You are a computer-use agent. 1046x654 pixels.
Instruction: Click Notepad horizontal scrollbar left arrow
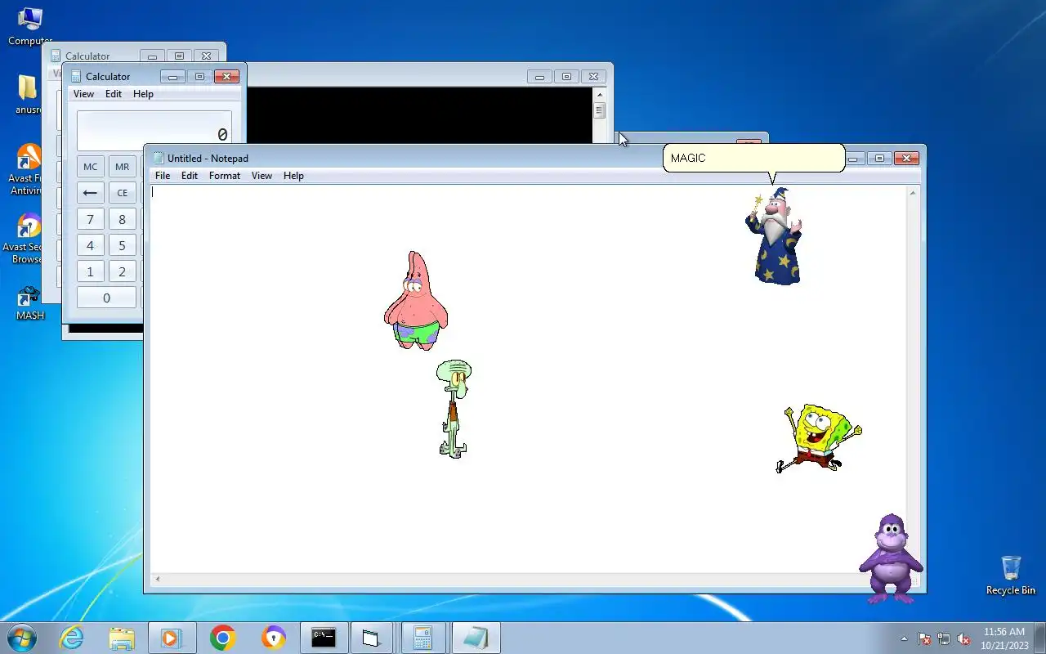[158, 579]
